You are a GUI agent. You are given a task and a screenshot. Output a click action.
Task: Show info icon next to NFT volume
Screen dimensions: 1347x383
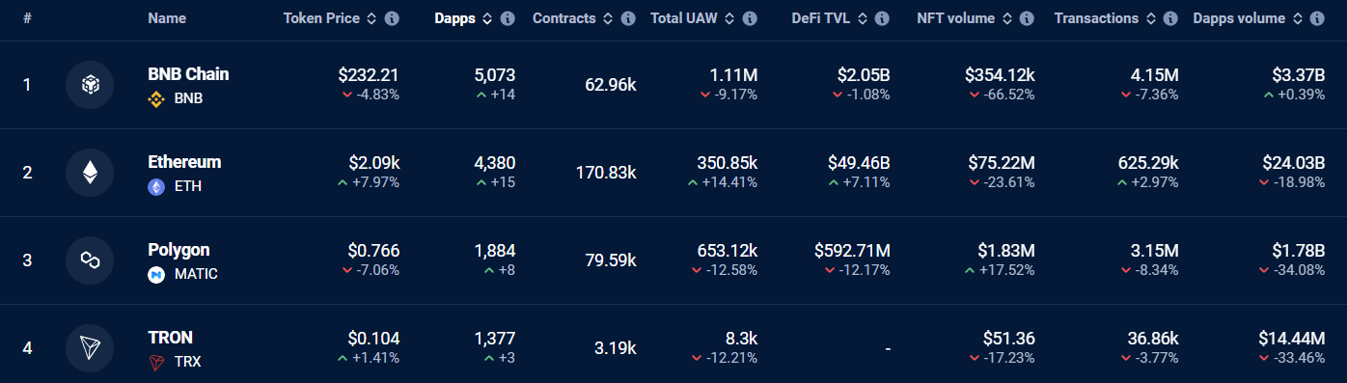pos(1027,18)
